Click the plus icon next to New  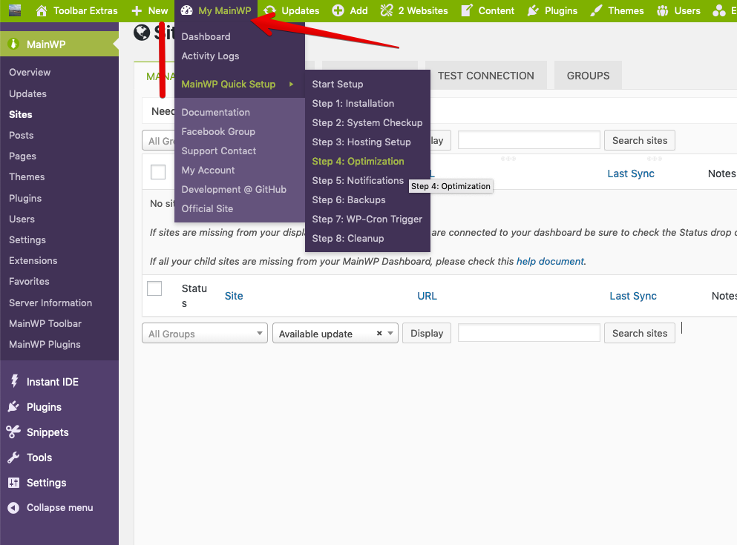[x=137, y=10]
